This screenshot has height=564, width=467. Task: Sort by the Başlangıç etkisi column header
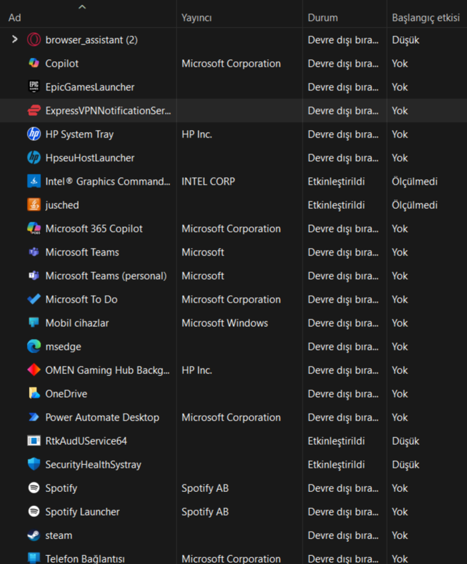click(426, 18)
